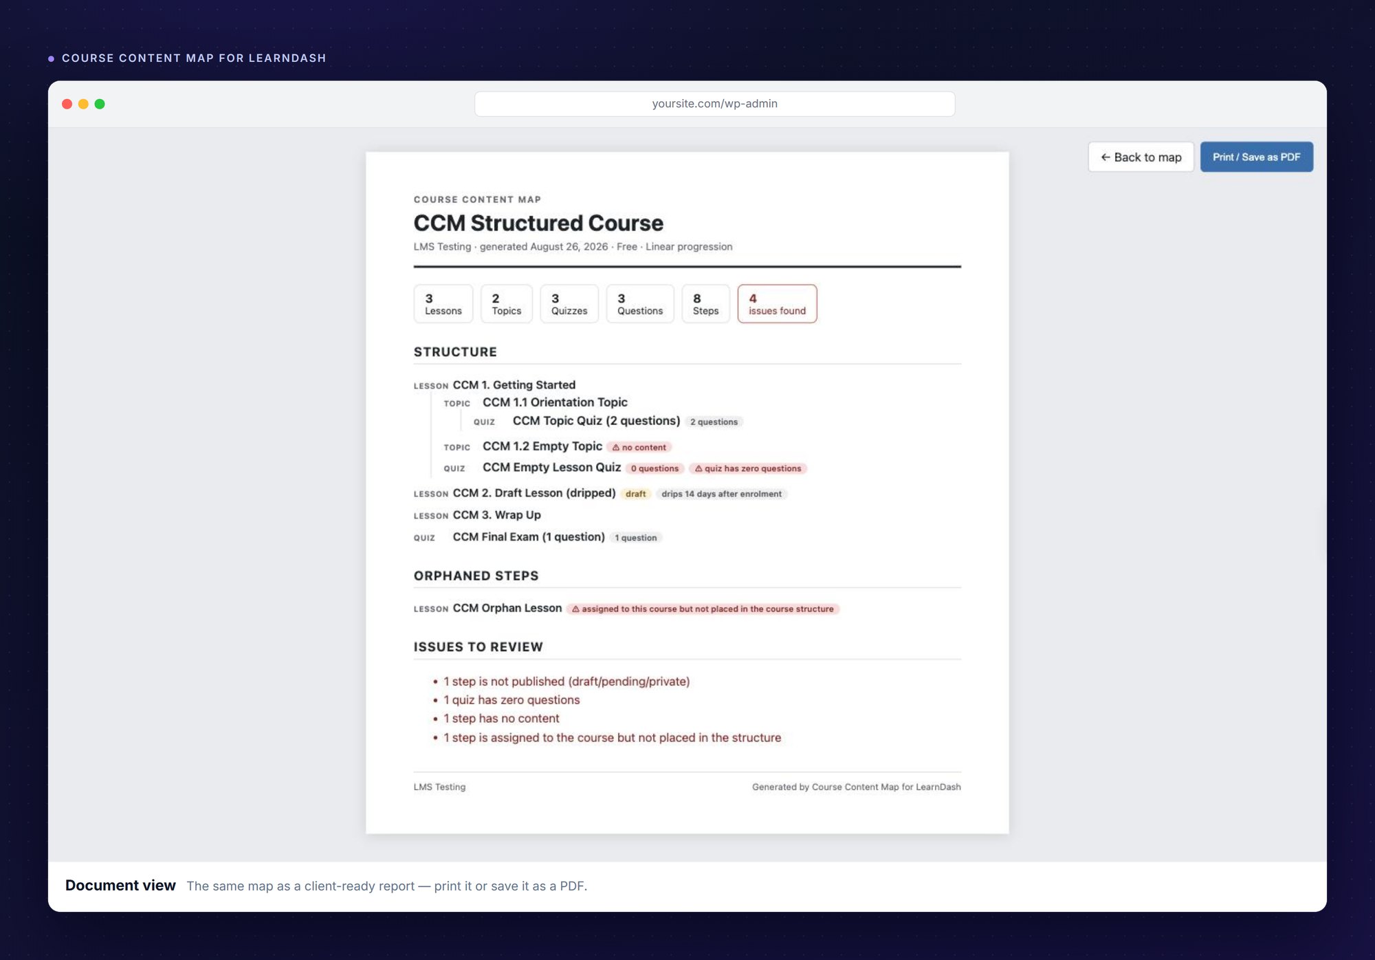Image resolution: width=1375 pixels, height=960 pixels.
Task: Click the 0 questions badge
Action: point(654,469)
